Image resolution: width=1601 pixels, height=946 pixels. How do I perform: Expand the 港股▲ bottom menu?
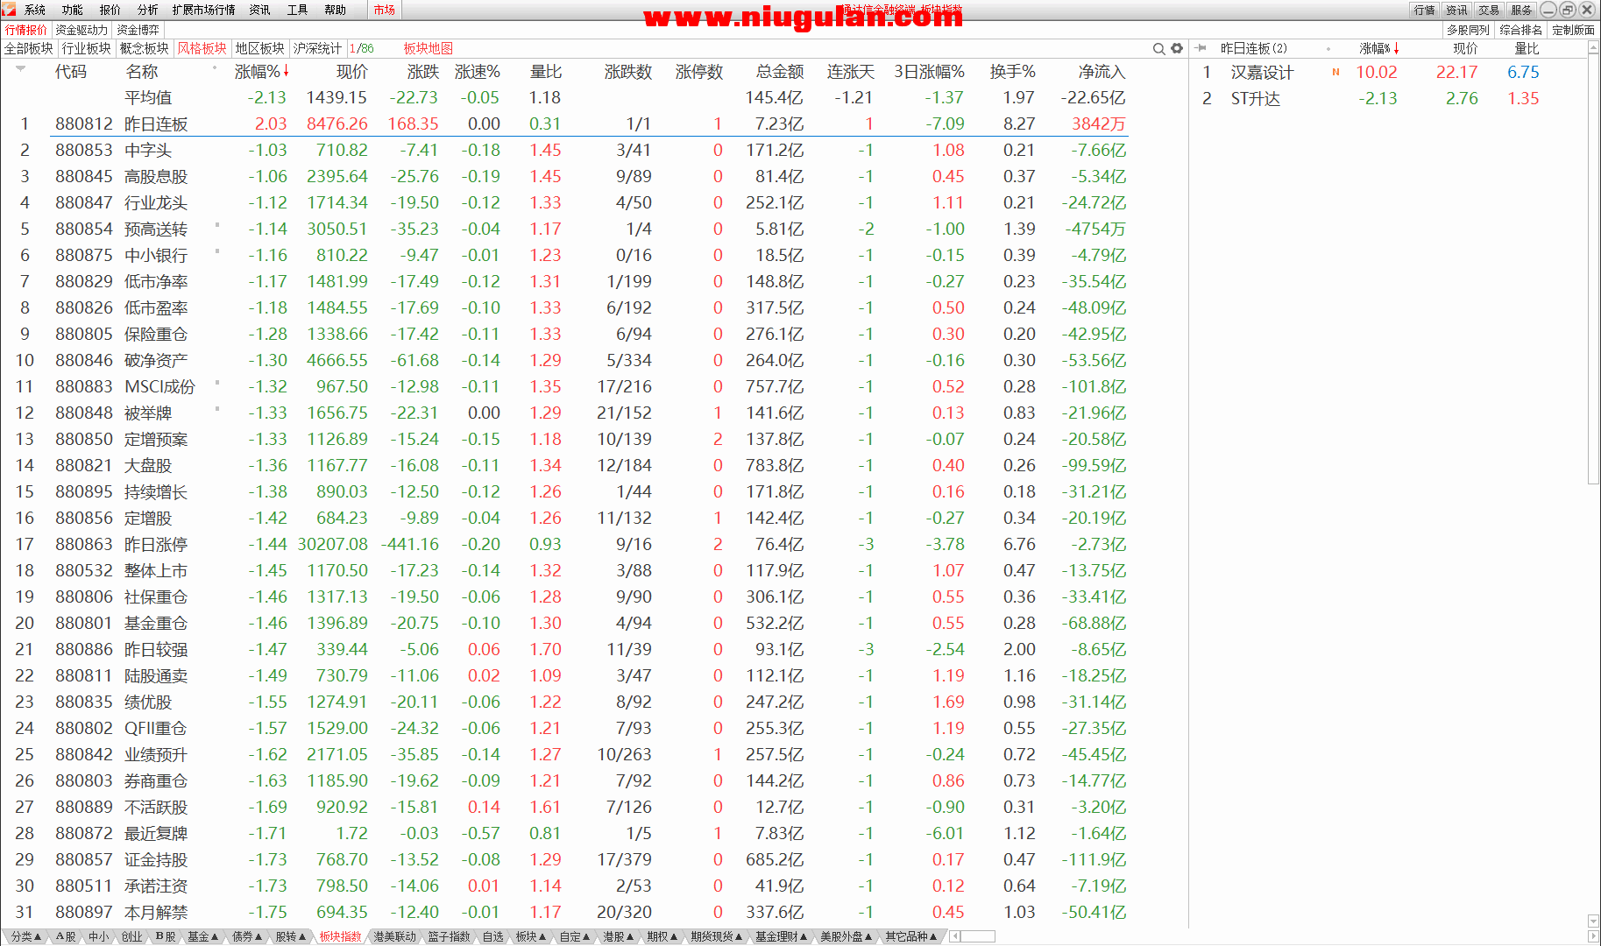618,936
